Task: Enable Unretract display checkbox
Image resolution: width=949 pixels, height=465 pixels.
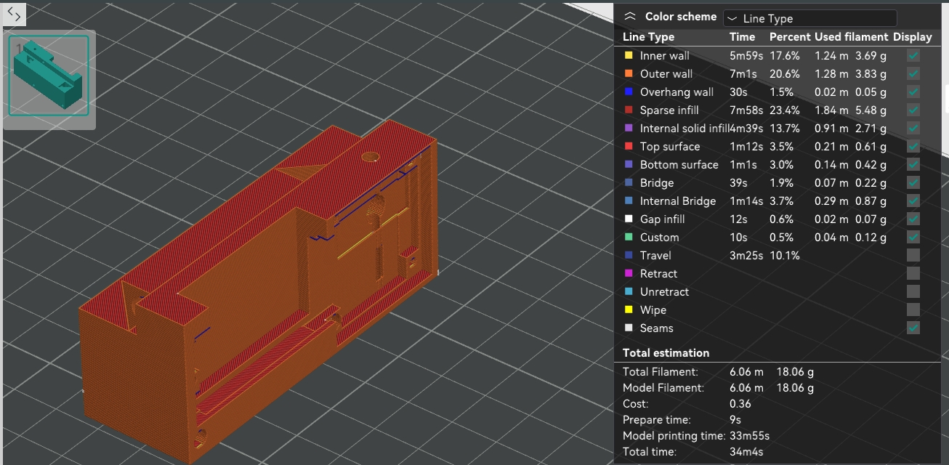Action: [x=913, y=291]
